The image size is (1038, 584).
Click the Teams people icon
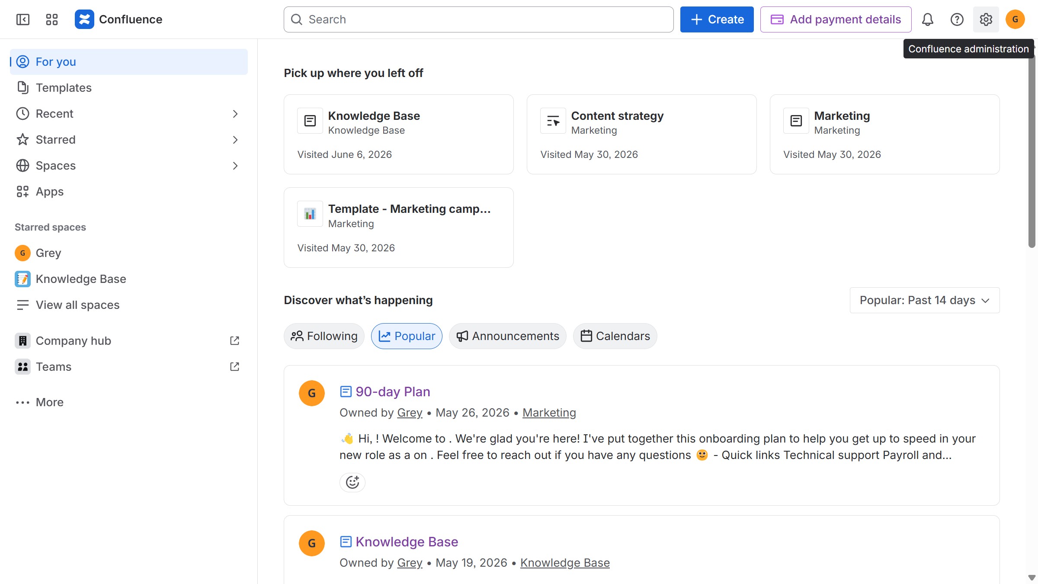pyautogui.click(x=22, y=367)
